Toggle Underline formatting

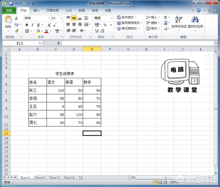(38, 25)
